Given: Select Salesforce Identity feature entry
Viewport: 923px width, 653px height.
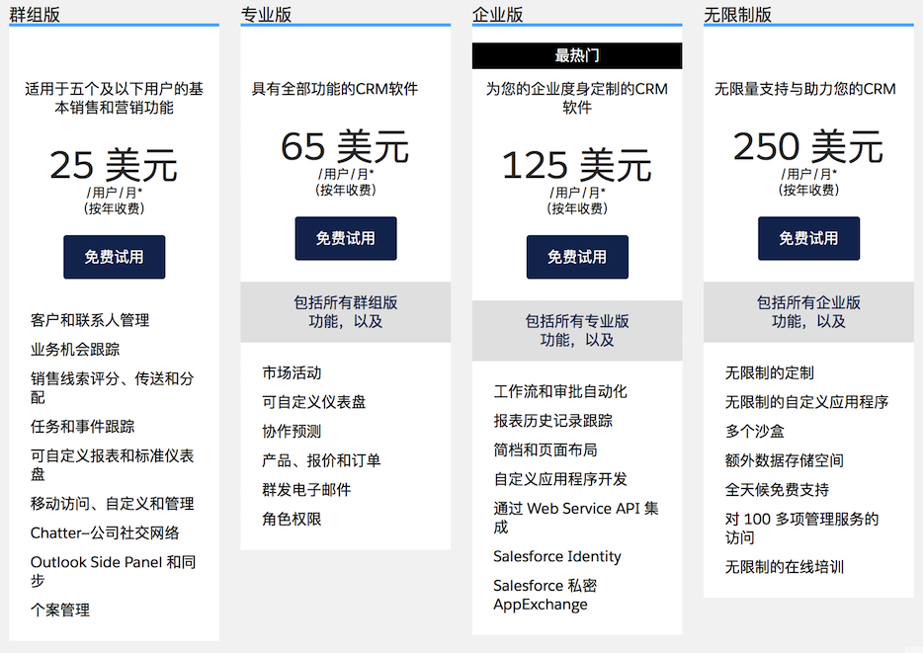Looking at the screenshot, I should pos(557,556).
